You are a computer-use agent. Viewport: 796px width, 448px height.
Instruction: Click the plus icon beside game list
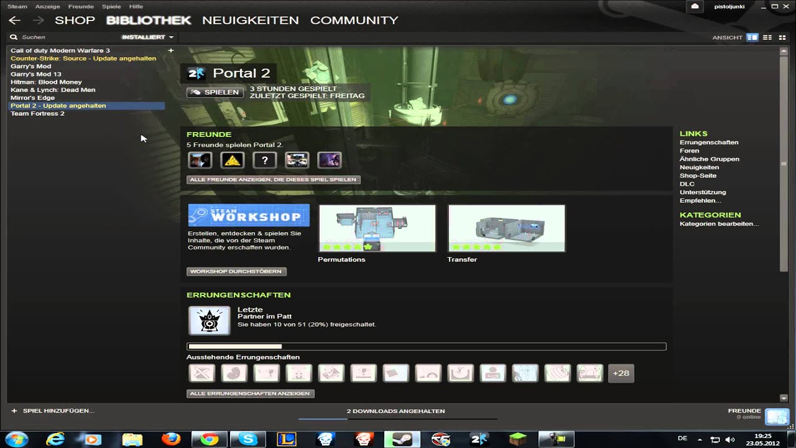(171, 50)
